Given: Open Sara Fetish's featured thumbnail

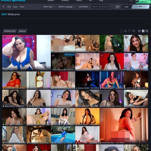Looking at the screenshot, I should pyautogui.click(x=27, y=53).
